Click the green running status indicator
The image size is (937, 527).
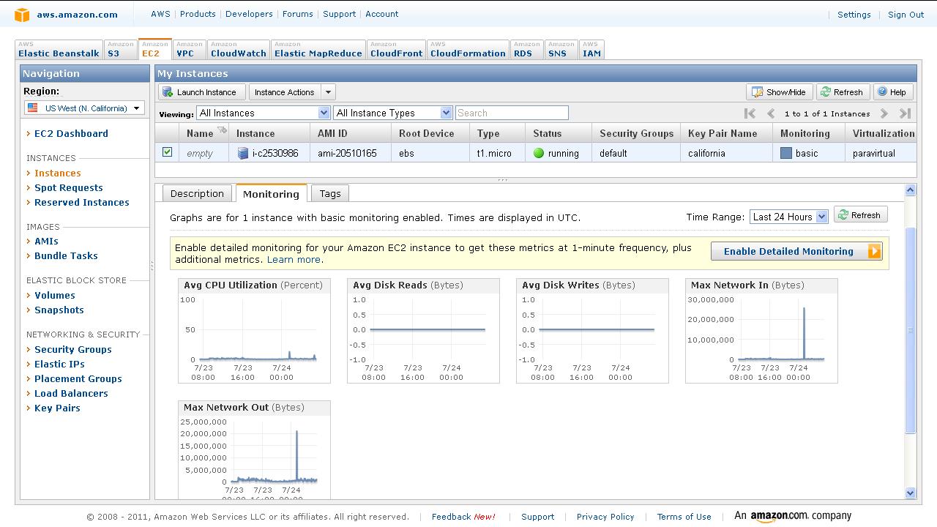coord(539,153)
